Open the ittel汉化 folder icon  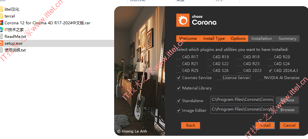point(1,9)
